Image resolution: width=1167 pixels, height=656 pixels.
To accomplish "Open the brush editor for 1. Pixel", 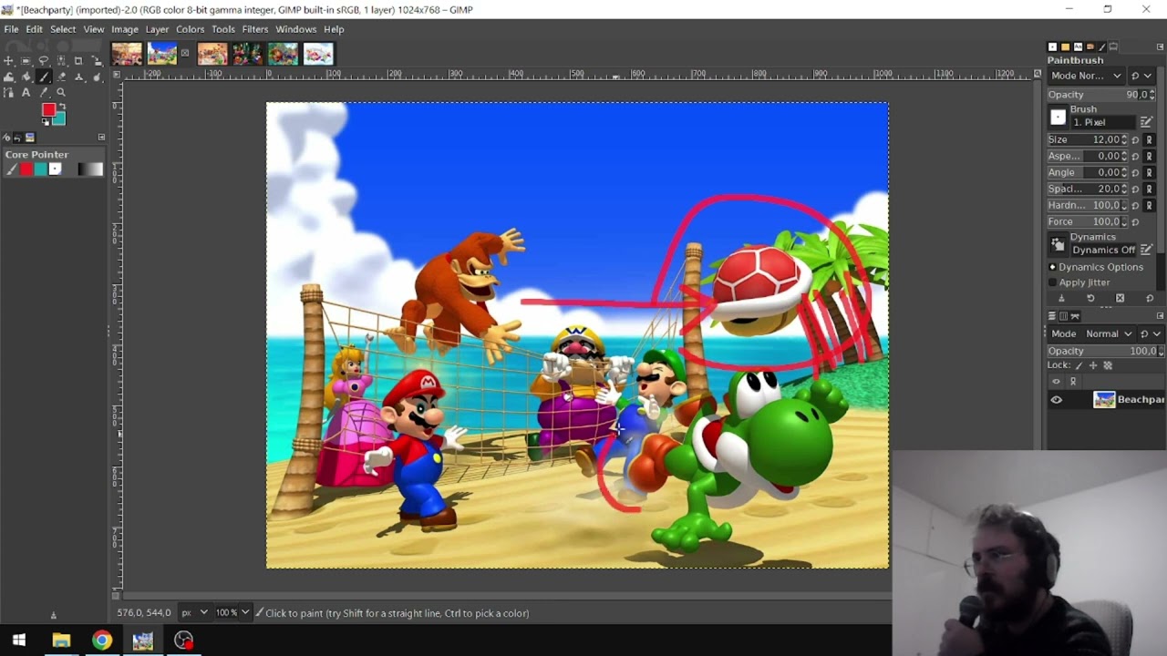I will point(1146,122).
